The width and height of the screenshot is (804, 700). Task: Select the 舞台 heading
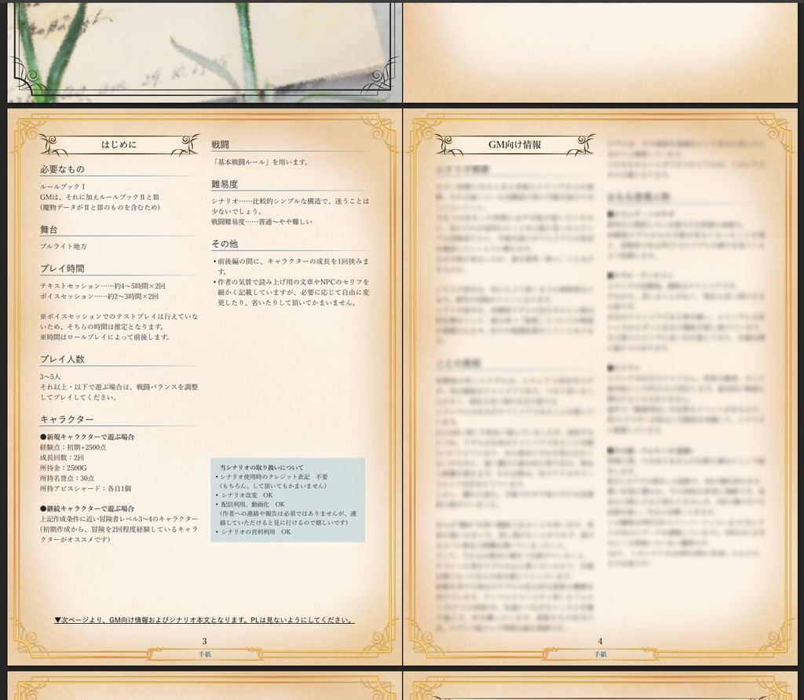tap(49, 230)
